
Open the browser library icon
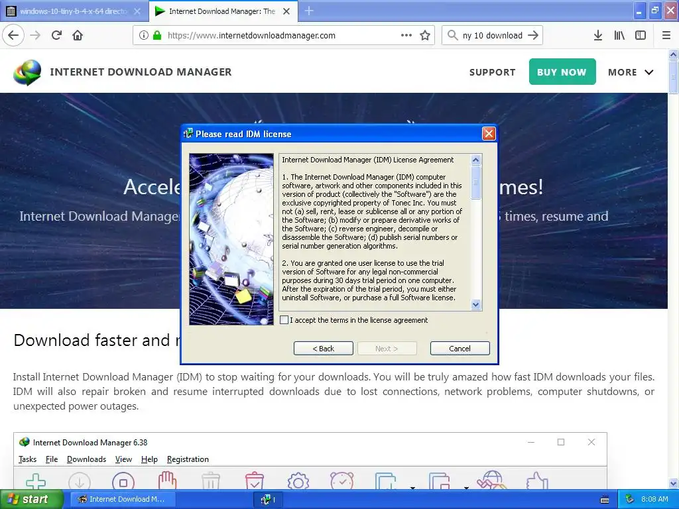click(619, 35)
